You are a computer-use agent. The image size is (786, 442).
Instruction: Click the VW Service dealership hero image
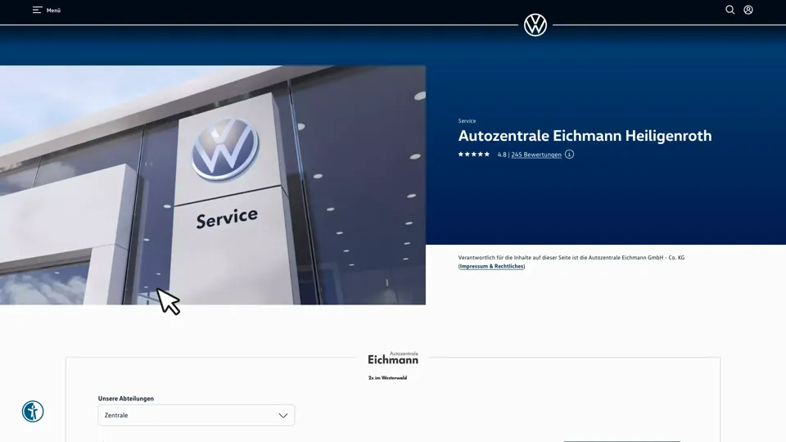click(x=213, y=185)
